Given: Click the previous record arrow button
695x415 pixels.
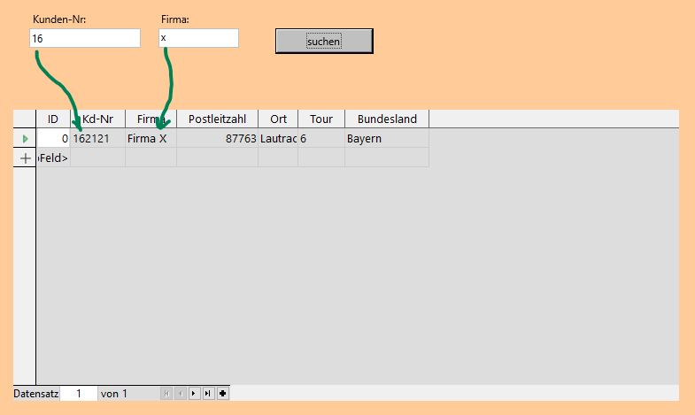Looking at the screenshot, I should (x=180, y=394).
